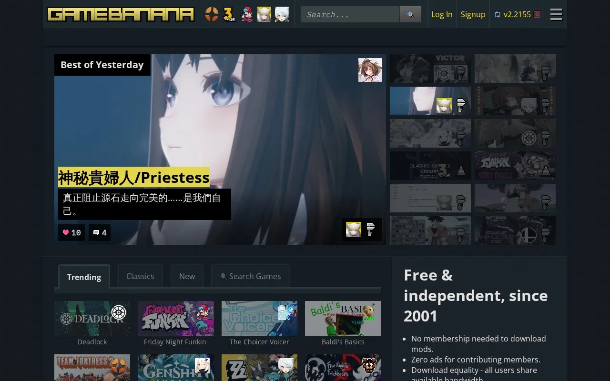The height and width of the screenshot is (381, 610).
Task: Click the Log In link
Action: [x=442, y=14]
